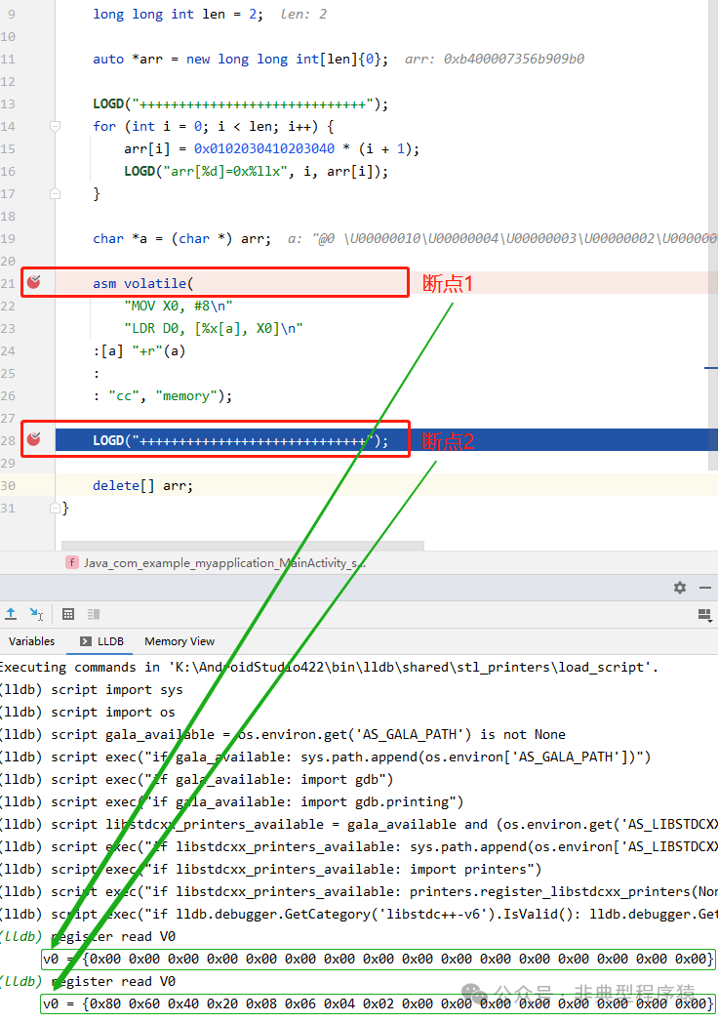Click the "MOV X0, #8\n" line

pos(178,306)
